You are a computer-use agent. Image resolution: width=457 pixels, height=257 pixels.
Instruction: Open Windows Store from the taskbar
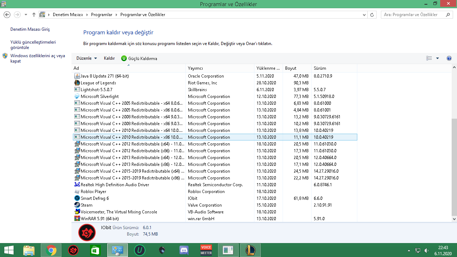pos(95,250)
